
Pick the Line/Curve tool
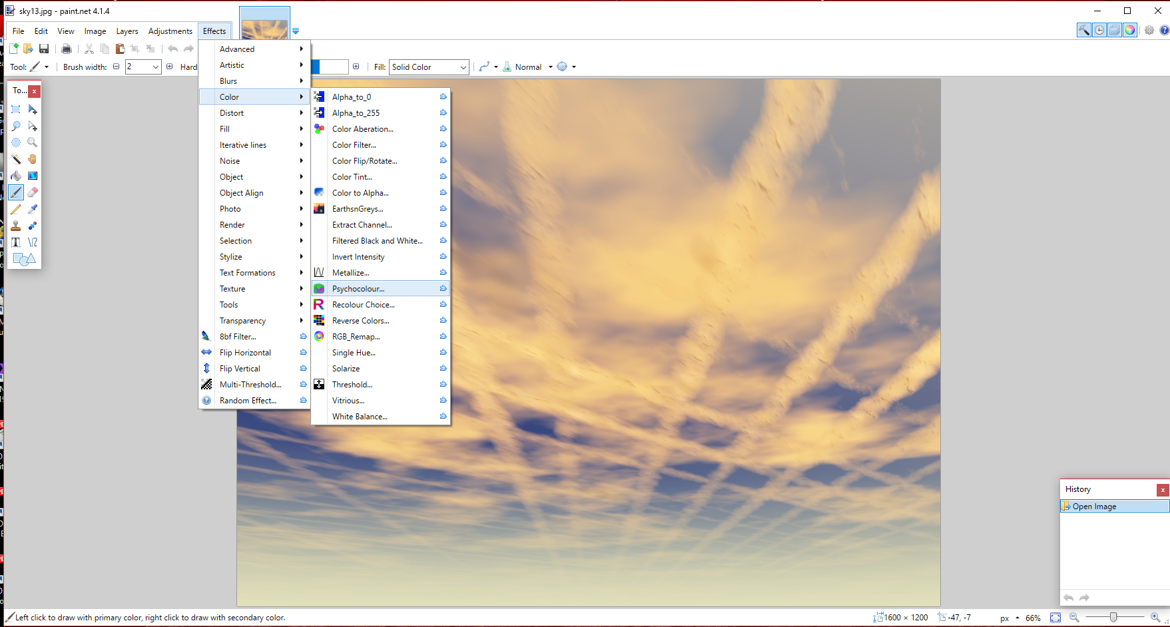click(x=33, y=242)
